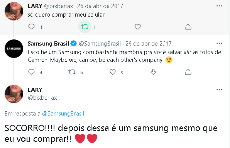
Task: Share LARY's first tweet
Action: click(188, 27)
